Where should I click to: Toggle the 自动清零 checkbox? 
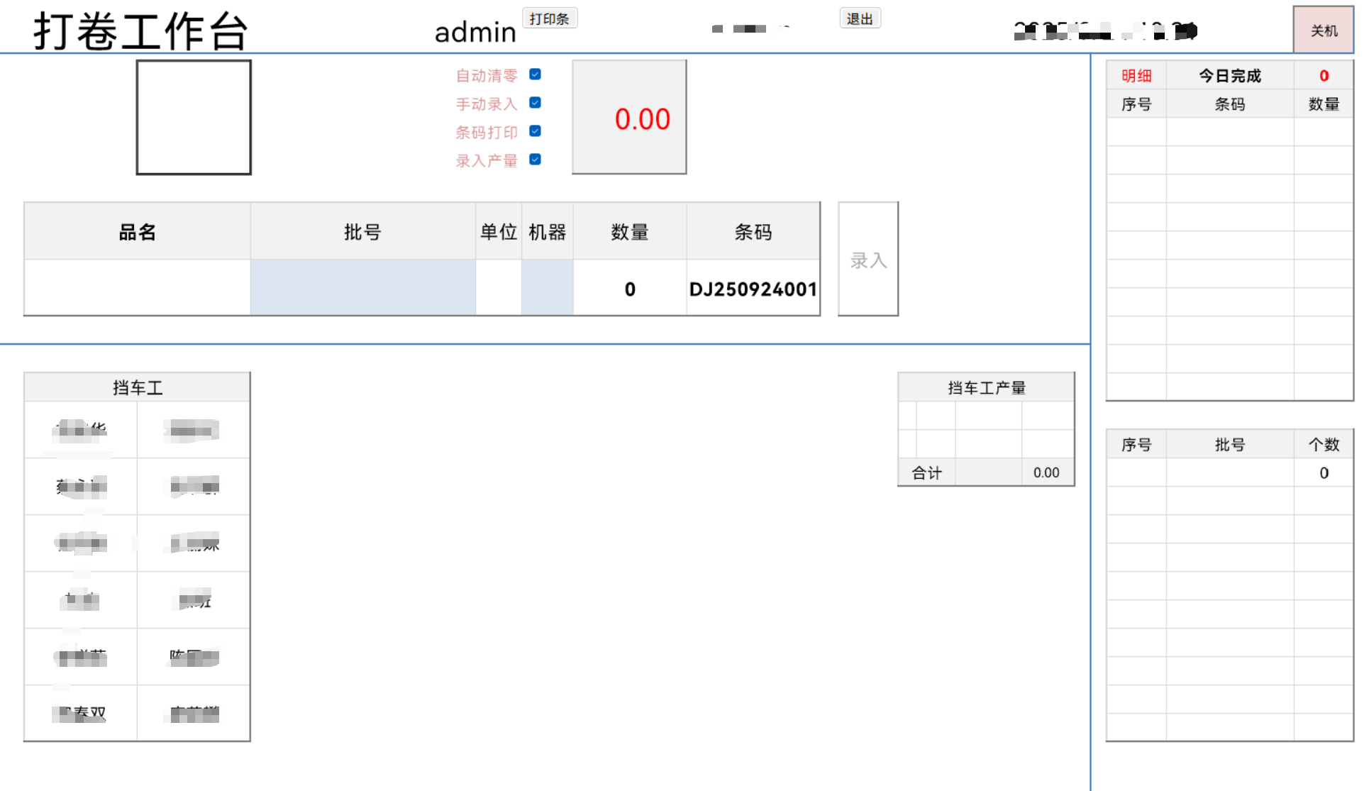(536, 74)
